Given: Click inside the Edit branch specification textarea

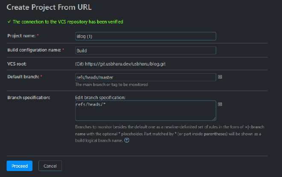Looking at the screenshot, I should [x=145, y=111].
